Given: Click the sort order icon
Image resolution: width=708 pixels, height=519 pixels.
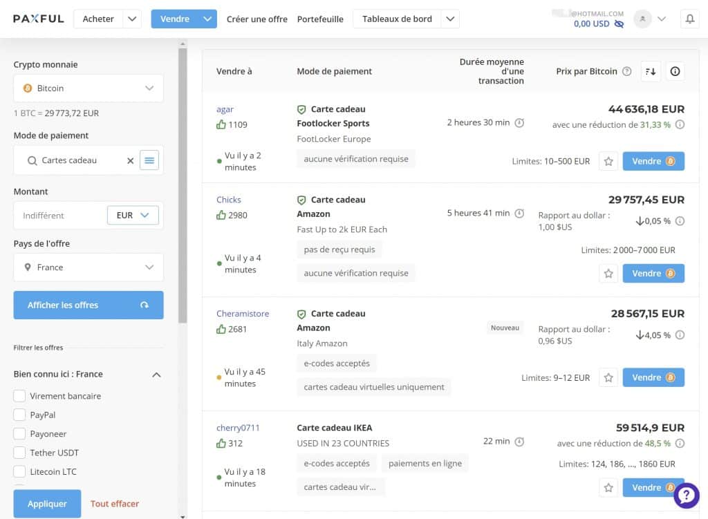Looking at the screenshot, I should point(651,71).
